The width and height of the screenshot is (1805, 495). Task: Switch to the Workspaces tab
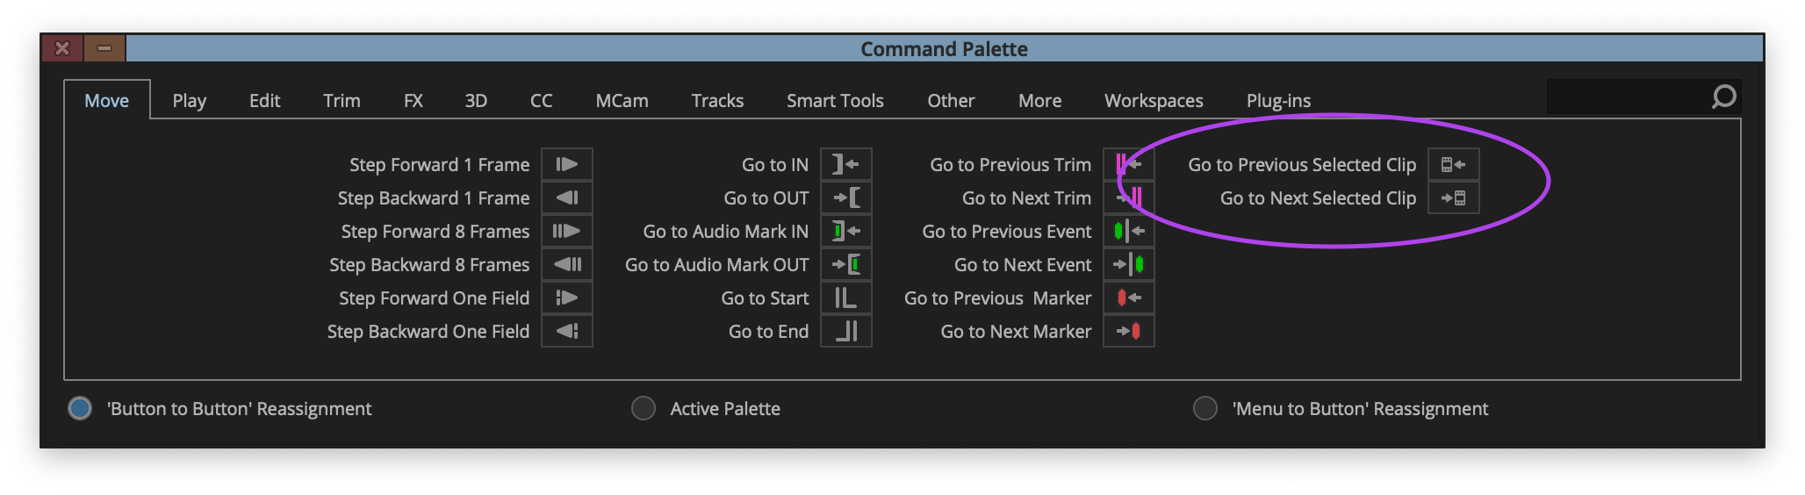(1154, 100)
